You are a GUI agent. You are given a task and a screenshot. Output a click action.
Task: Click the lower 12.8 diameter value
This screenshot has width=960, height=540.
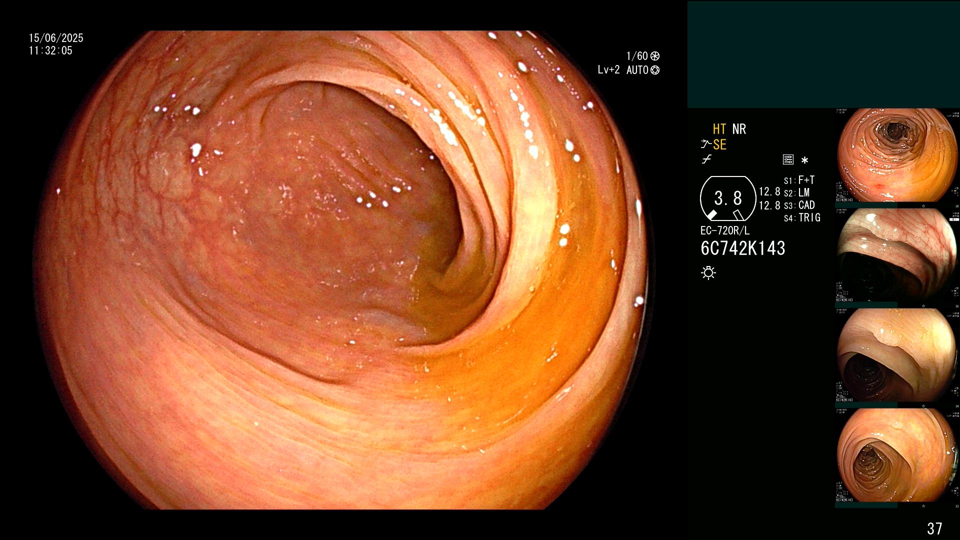pyautogui.click(x=769, y=205)
